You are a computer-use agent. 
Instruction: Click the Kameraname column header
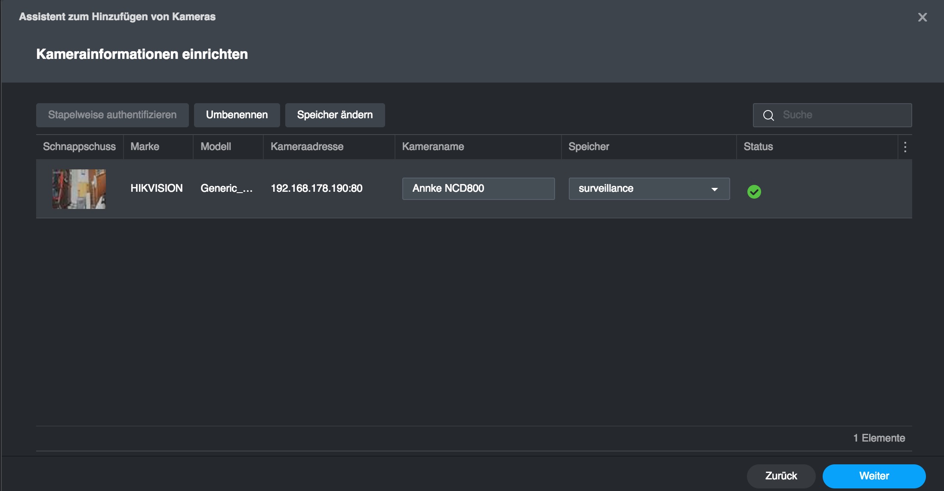coord(433,147)
